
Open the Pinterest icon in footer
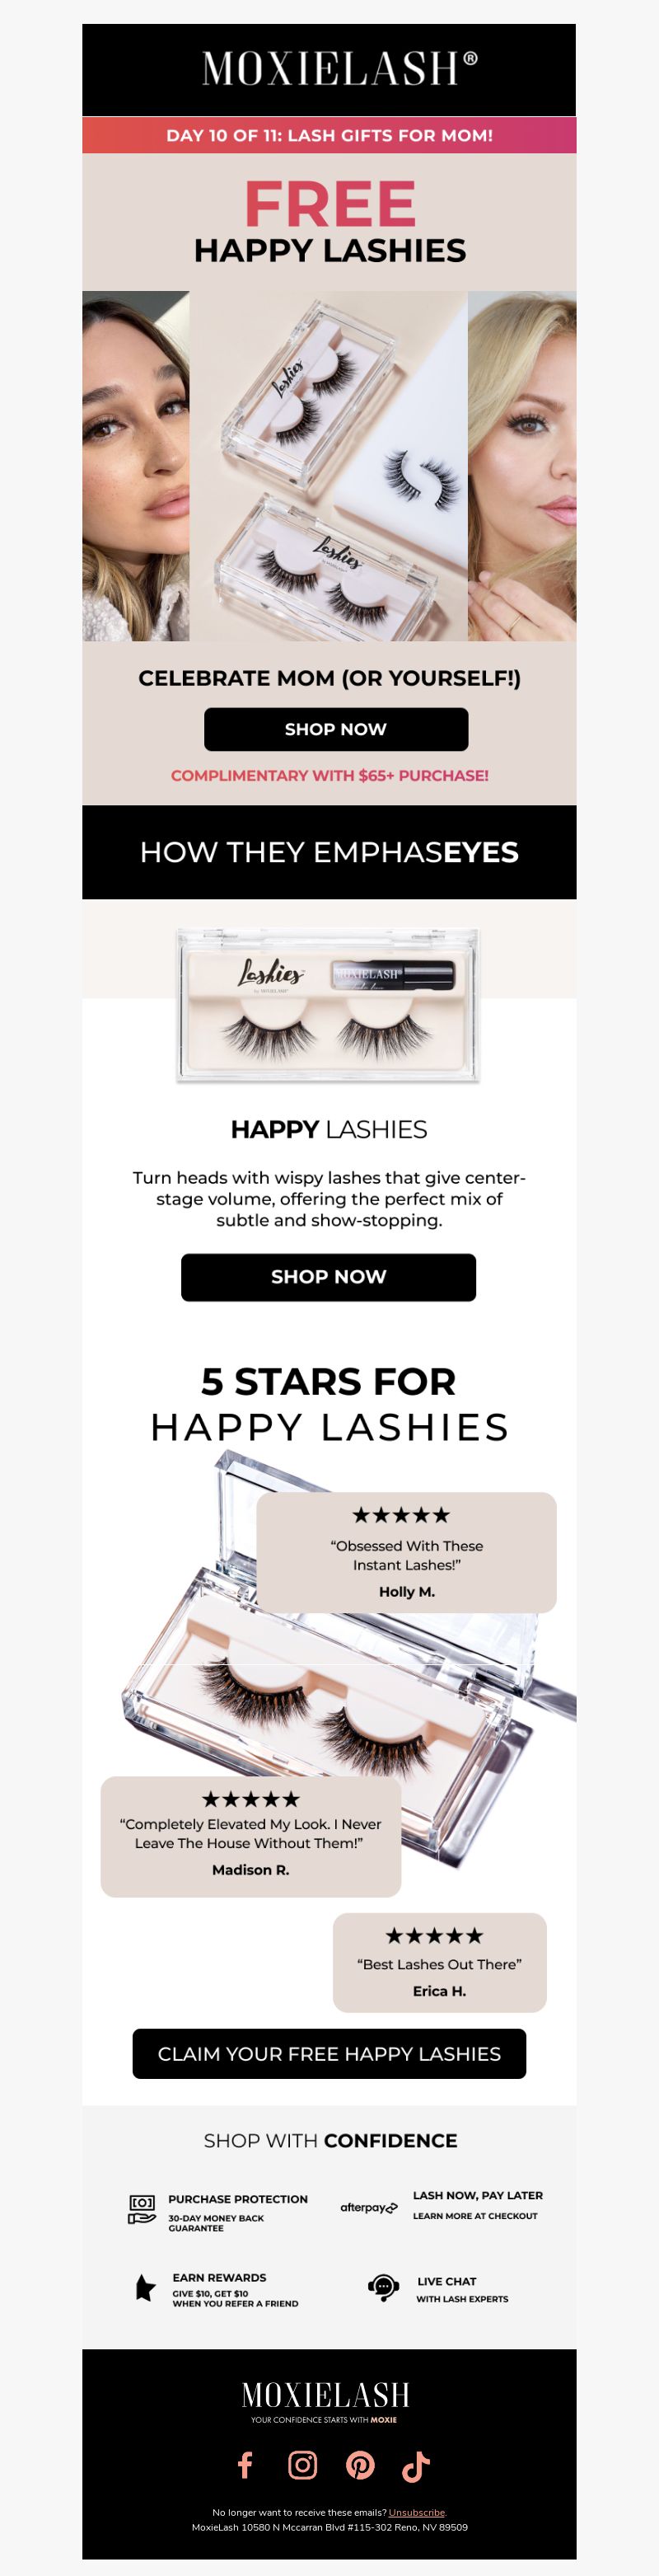pyautogui.click(x=360, y=2465)
